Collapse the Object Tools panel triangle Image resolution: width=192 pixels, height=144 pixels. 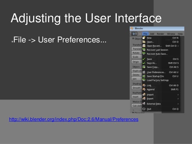point(133,39)
